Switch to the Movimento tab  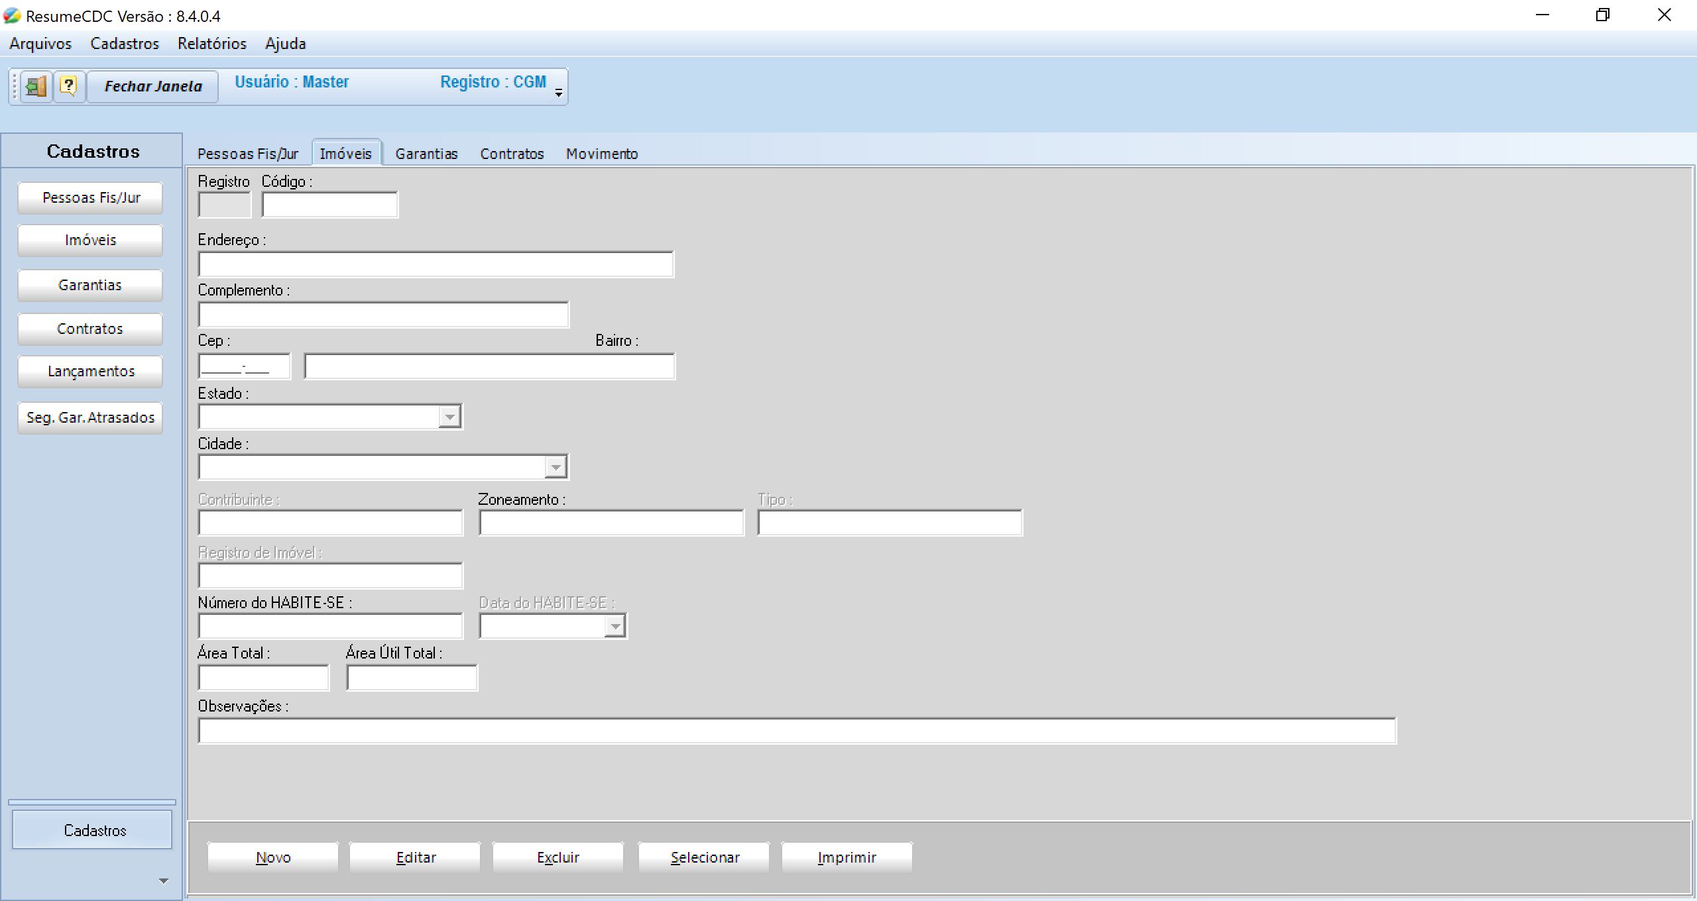[x=601, y=154]
